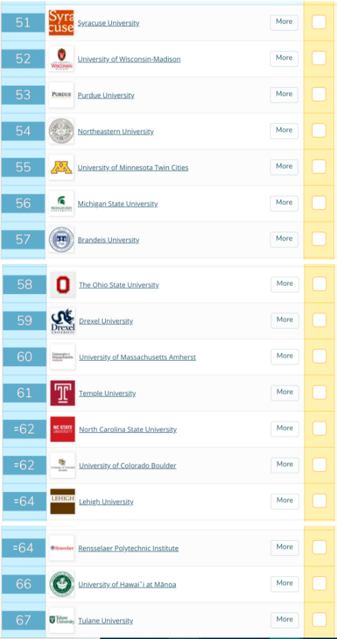Click the Syracuse University orange logo

pyautogui.click(x=61, y=23)
